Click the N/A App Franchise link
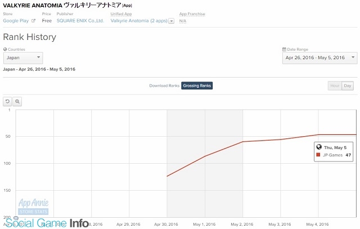 coord(183,21)
